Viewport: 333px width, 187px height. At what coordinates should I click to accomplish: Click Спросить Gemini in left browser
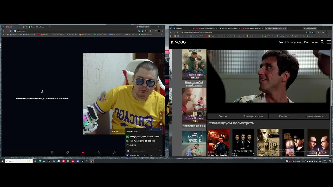[x=143, y=27]
